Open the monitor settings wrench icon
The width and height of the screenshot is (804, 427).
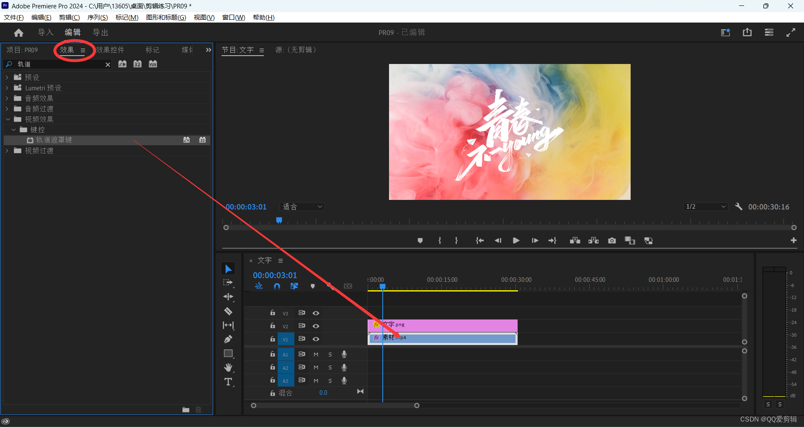[x=739, y=207]
